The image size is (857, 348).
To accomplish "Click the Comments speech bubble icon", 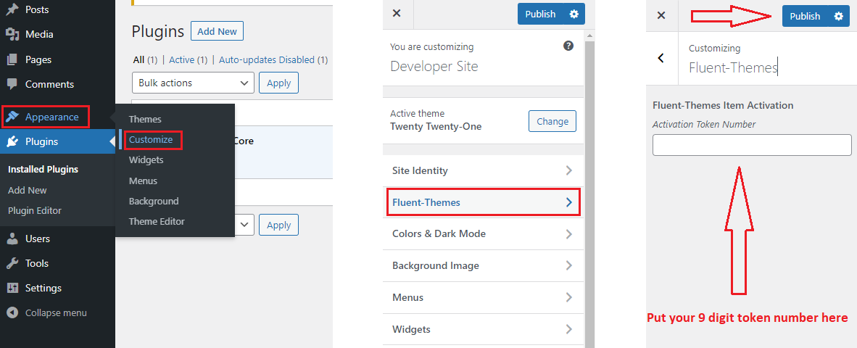I will tap(12, 84).
